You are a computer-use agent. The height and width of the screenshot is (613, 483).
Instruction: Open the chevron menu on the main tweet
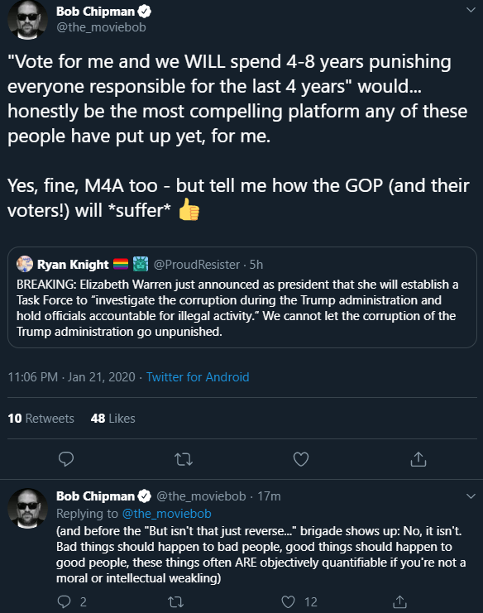(x=471, y=10)
